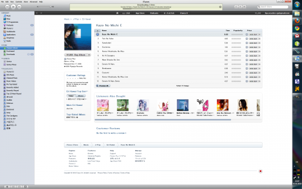The image size is (302, 189).
Task: Switch to list view button
Action: pos(236,7)
